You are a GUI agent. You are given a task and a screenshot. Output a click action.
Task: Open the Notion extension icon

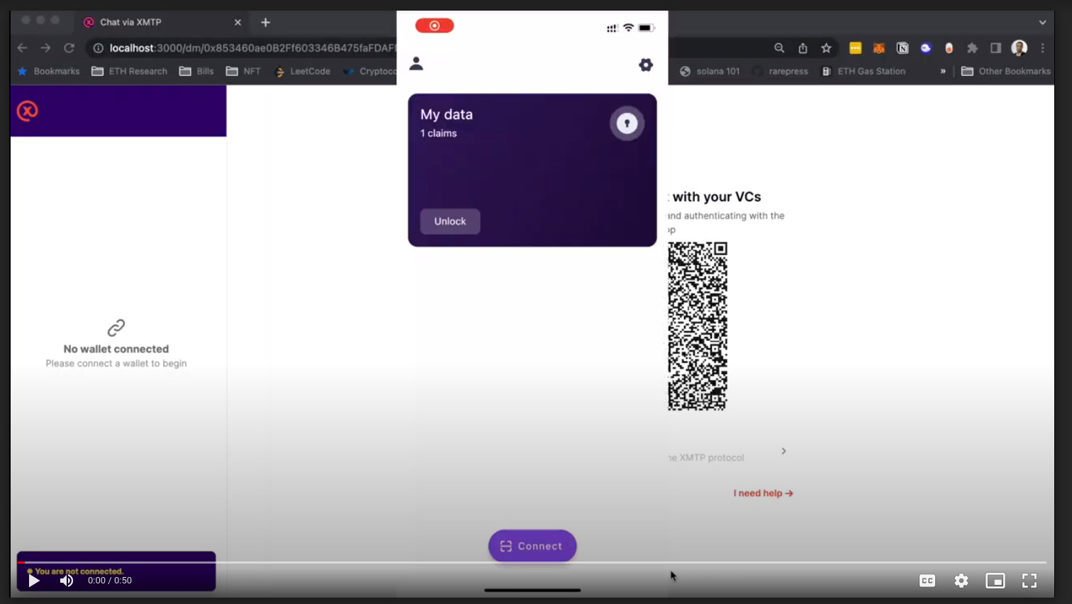click(903, 48)
